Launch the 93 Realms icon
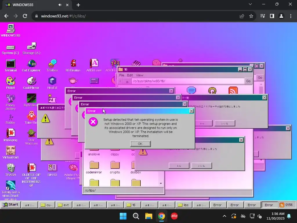Image resolution: width=297 pixels, height=223 pixels. click(73, 66)
